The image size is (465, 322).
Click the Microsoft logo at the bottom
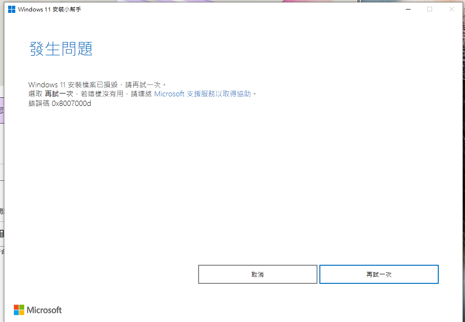(x=38, y=310)
